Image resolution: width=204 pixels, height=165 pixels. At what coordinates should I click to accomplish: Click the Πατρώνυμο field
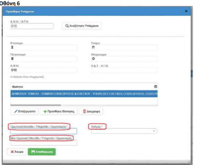[x=44, y=59]
